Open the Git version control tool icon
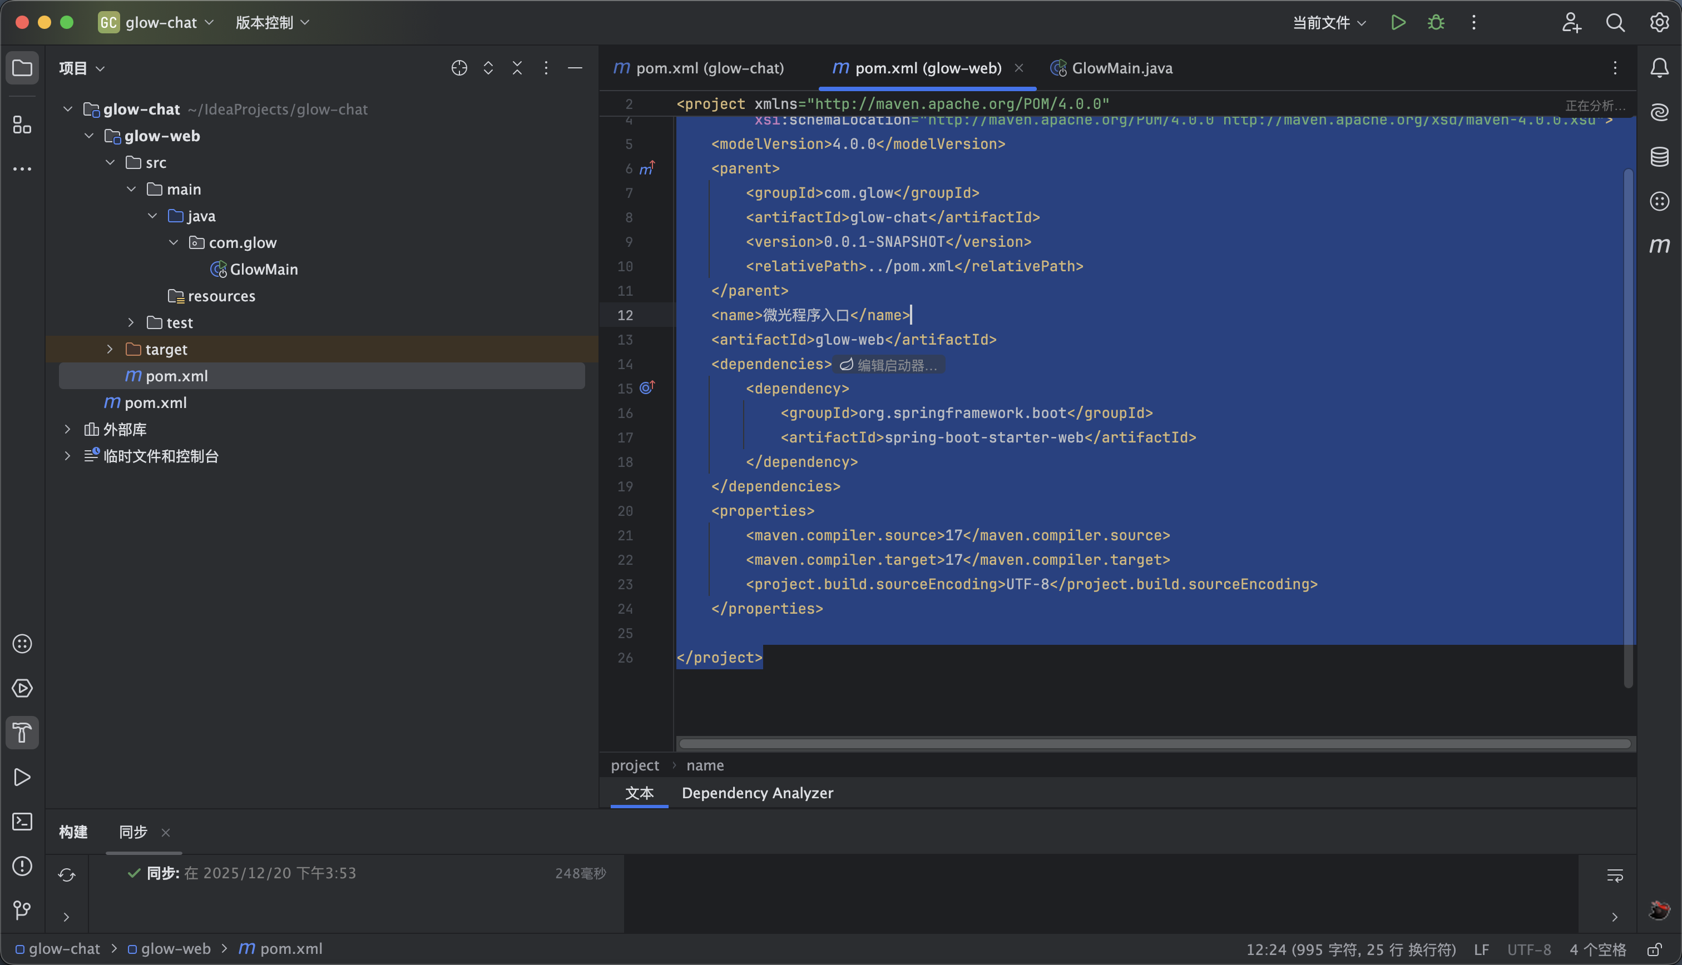 pyautogui.click(x=22, y=910)
